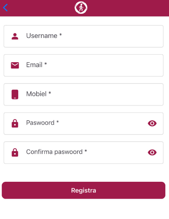Select the Mobiel input field
Screen dimensions: 169x219
[84, 95]
